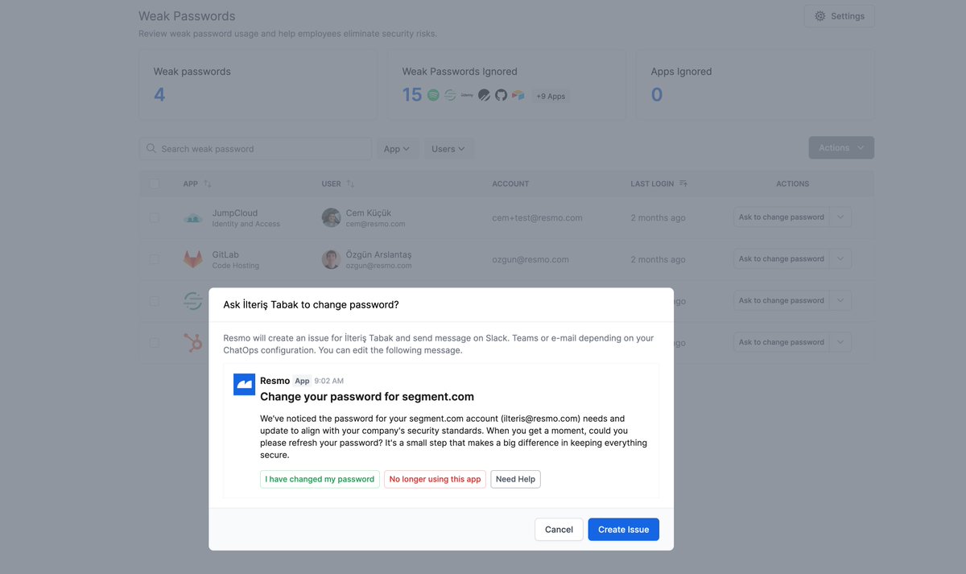This screenshot has height=574, width=966.
Task: Click the USER column header
Action: pos(332,184)
